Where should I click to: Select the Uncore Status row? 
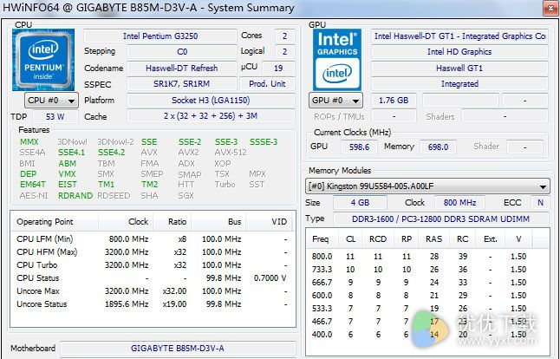(153, 304)
